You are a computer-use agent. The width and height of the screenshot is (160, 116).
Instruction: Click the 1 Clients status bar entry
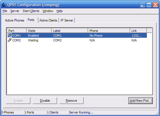pyautogui.click(x=57, y=112)
